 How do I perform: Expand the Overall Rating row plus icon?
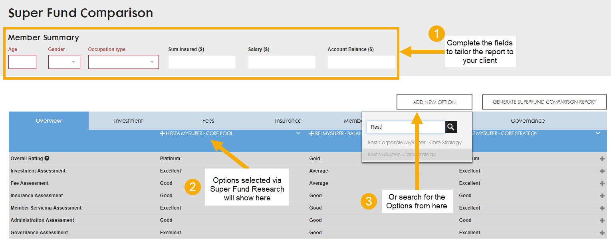coord(602,159)
